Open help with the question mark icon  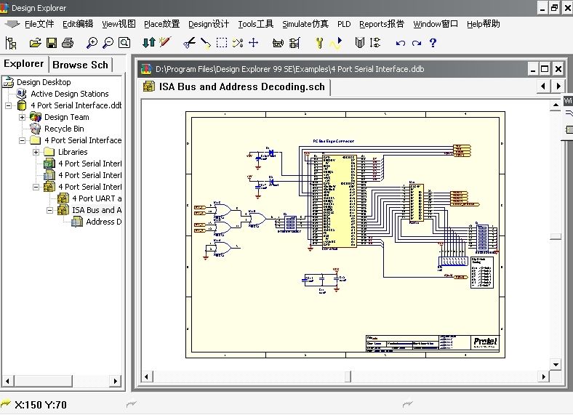coord(433,43)
